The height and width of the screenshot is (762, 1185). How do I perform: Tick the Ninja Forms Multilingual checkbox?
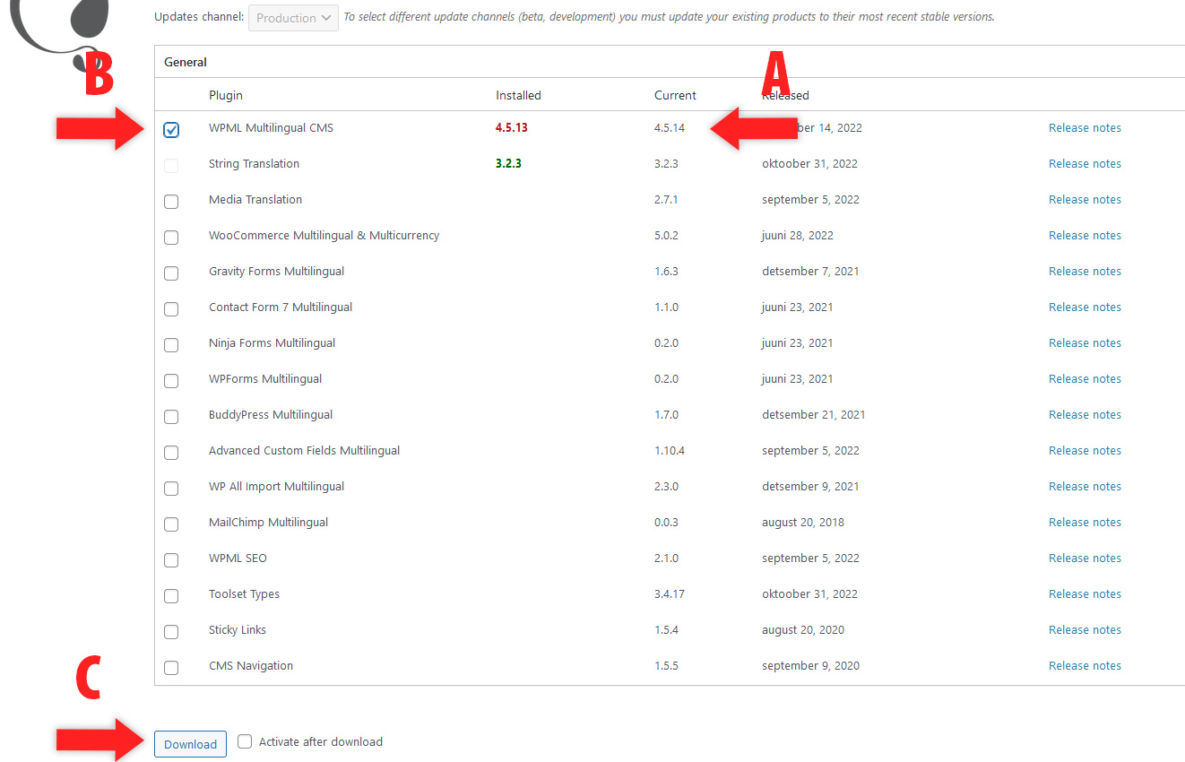pyautogui.click(x=171, y=345)
